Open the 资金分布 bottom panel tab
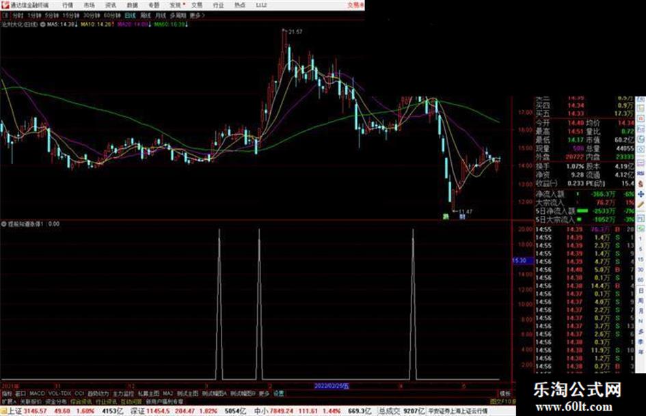The height and width of the screenshot is (416, 646). 56,401
